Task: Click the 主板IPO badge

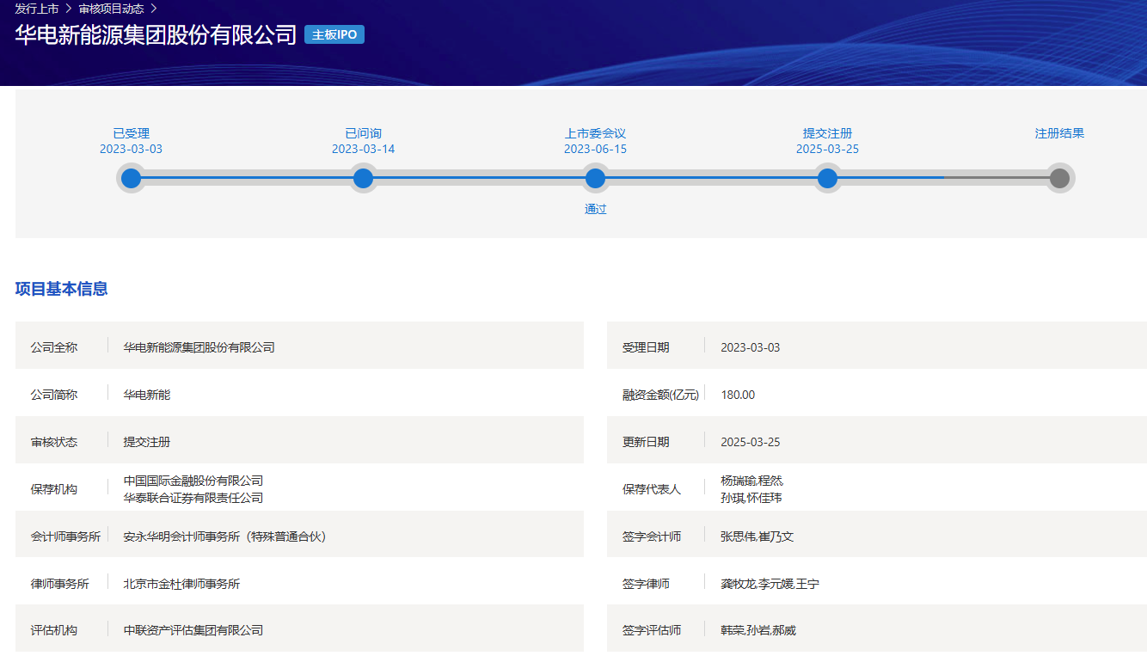Action: coord(334,35)
